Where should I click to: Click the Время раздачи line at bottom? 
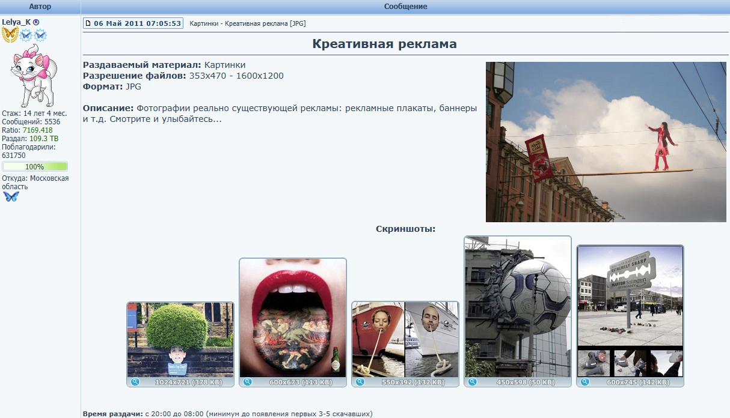point(227,414)
